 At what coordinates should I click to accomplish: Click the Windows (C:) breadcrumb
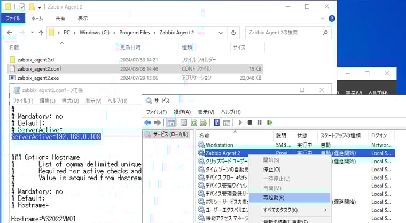(94, 33)
